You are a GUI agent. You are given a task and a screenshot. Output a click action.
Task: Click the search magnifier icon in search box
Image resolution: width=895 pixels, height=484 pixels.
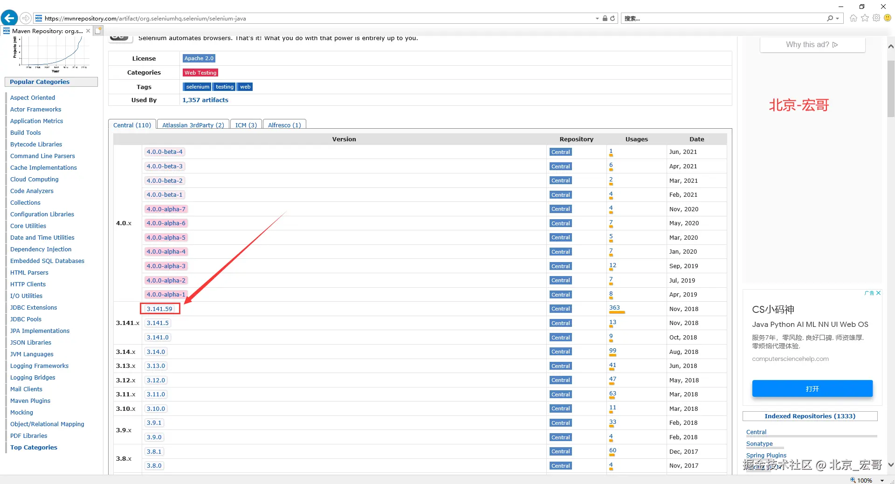830,18
